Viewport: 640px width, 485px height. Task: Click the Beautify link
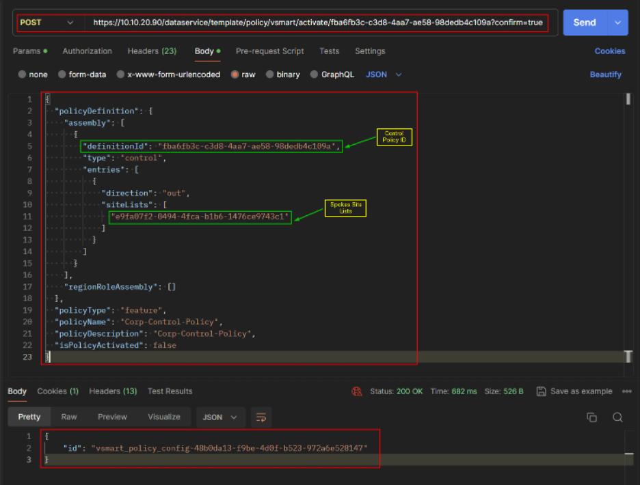tap(605, 74)
